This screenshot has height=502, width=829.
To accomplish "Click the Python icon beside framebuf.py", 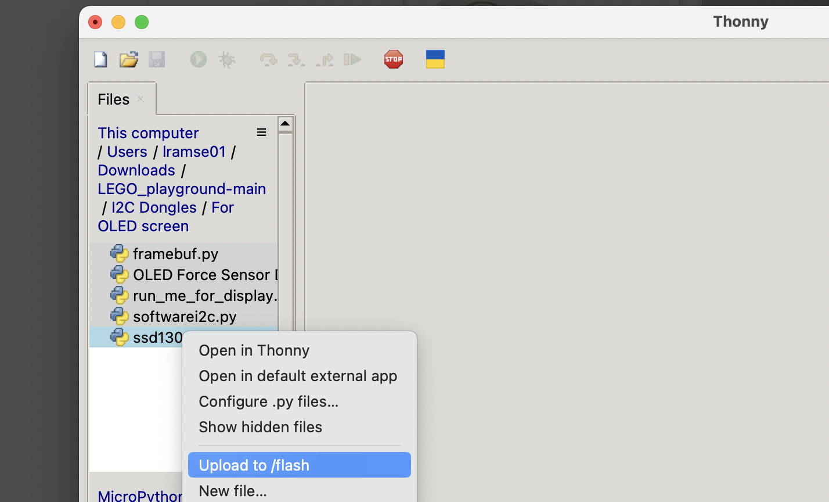I will click(120, 254).
